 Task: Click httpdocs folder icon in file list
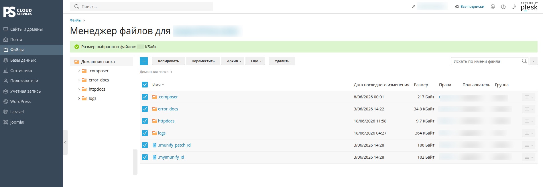coord(155,121)
